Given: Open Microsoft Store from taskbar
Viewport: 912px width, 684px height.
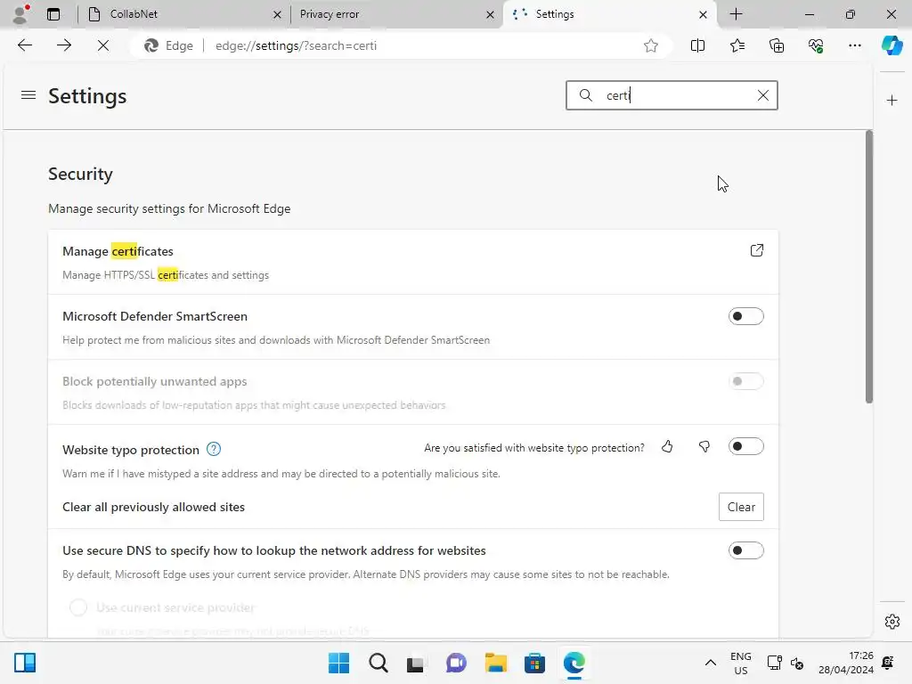Looking at the screenshot, I should click(x=534, y=663).
